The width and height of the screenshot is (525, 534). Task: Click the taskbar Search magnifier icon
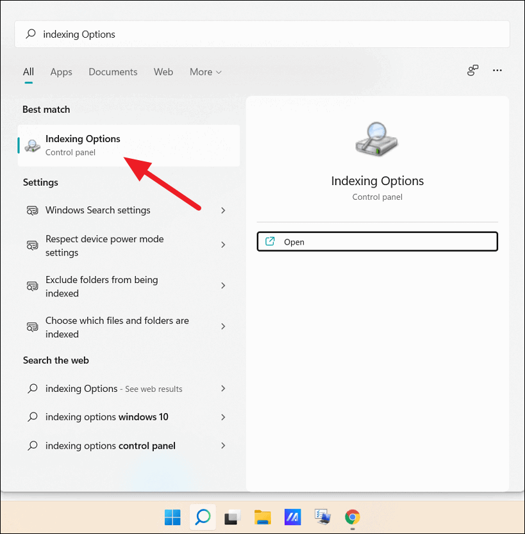point(203,517)
